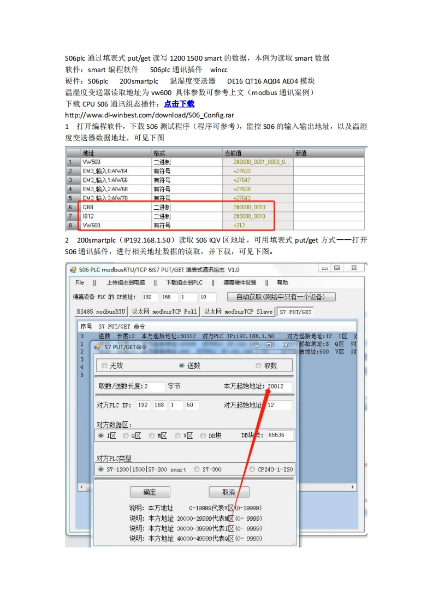Click the S7 PUT/GET命令 dialog title icon

[97, 347]
